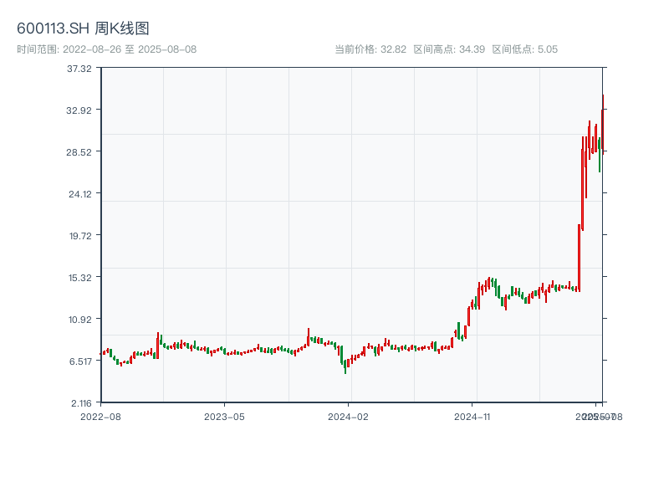The height and width of the screenshot is (502, 669).
Task: Click the 2024-02 x-axis date label
Action: point(349,416)
